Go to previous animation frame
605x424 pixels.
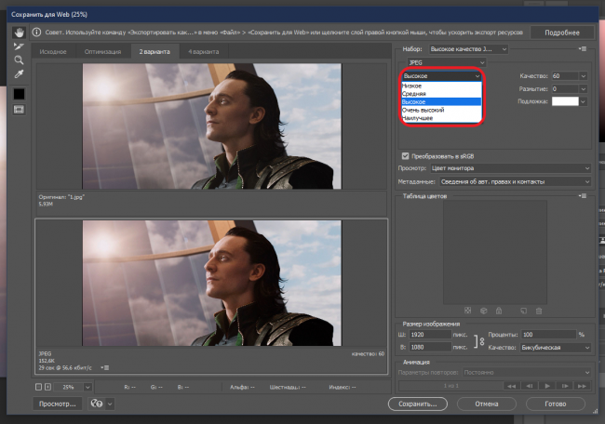click(x=529, y=386)
